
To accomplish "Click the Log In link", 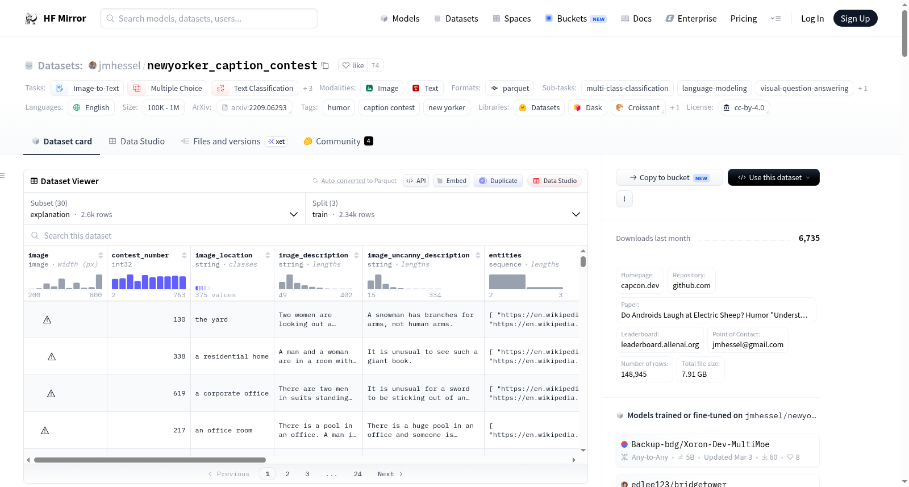I will (812, 19).
